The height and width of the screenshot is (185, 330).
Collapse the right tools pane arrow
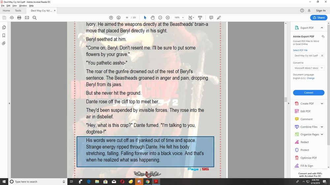click(288, 103)
